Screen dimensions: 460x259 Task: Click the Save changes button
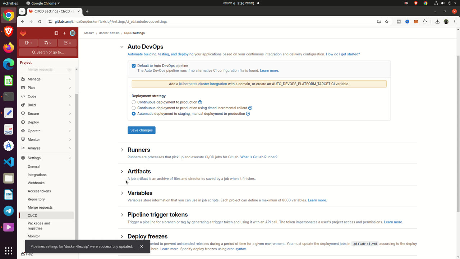[142, 130]
